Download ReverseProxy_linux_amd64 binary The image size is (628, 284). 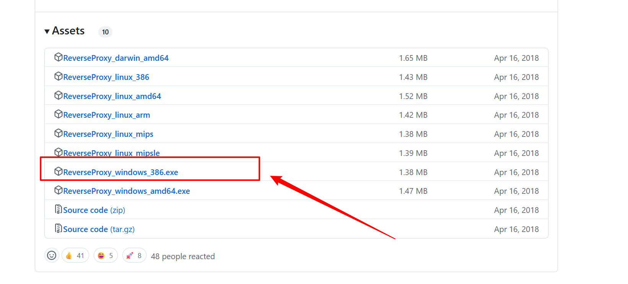click(112, 96)
